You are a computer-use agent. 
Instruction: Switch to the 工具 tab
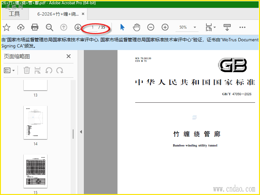coord(14,14)
